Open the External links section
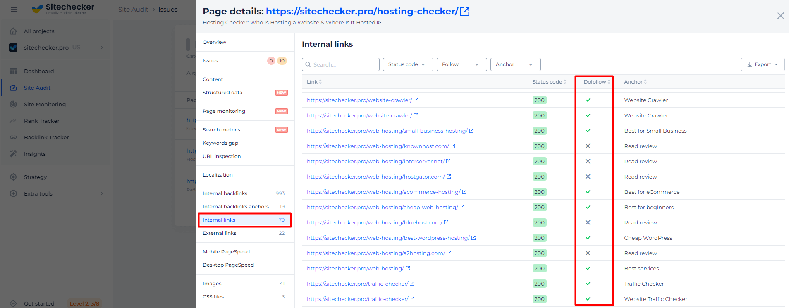This screenshot has width=789, height=308. coord(219,233)
